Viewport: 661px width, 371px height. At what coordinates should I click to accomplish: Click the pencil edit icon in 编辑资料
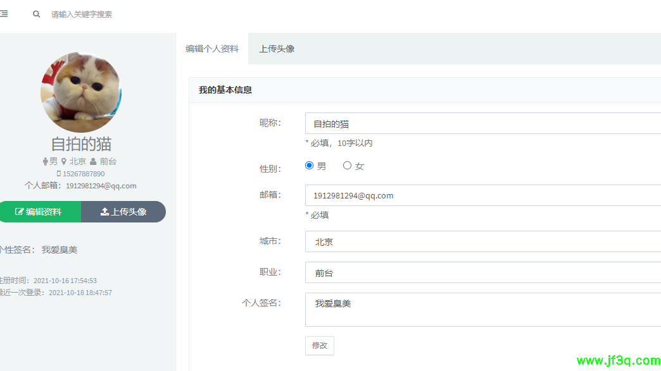click(x=20, y=212)
